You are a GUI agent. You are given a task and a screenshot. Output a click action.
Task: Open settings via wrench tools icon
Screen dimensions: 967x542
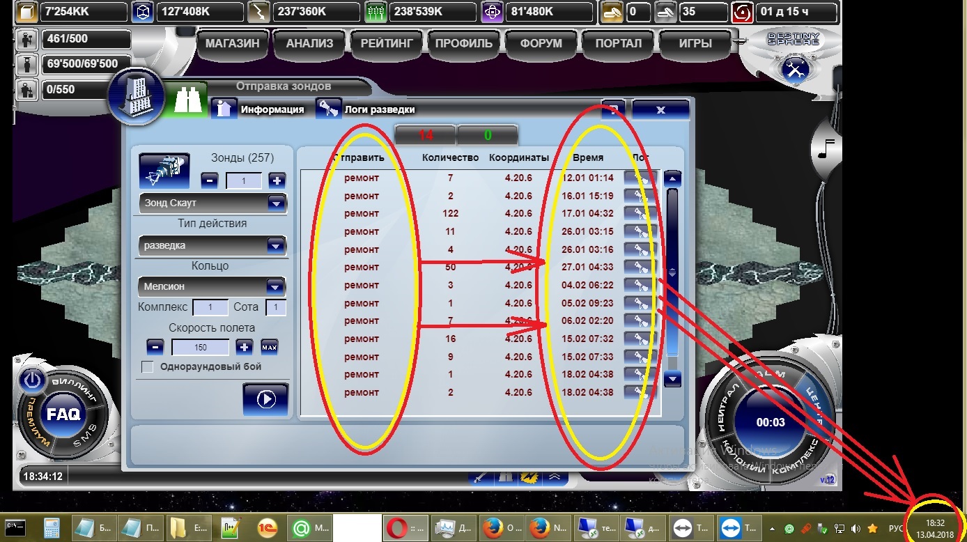(x=795, y=68)
